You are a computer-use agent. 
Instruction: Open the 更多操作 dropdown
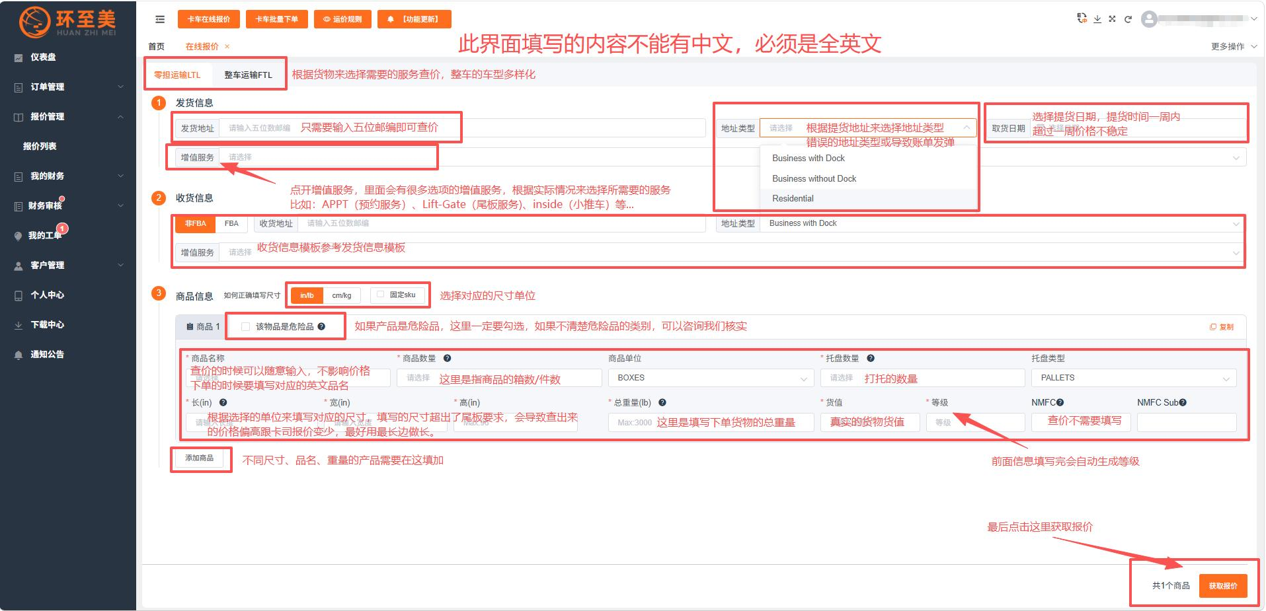pyautogui.click(x=1234, y=46)
